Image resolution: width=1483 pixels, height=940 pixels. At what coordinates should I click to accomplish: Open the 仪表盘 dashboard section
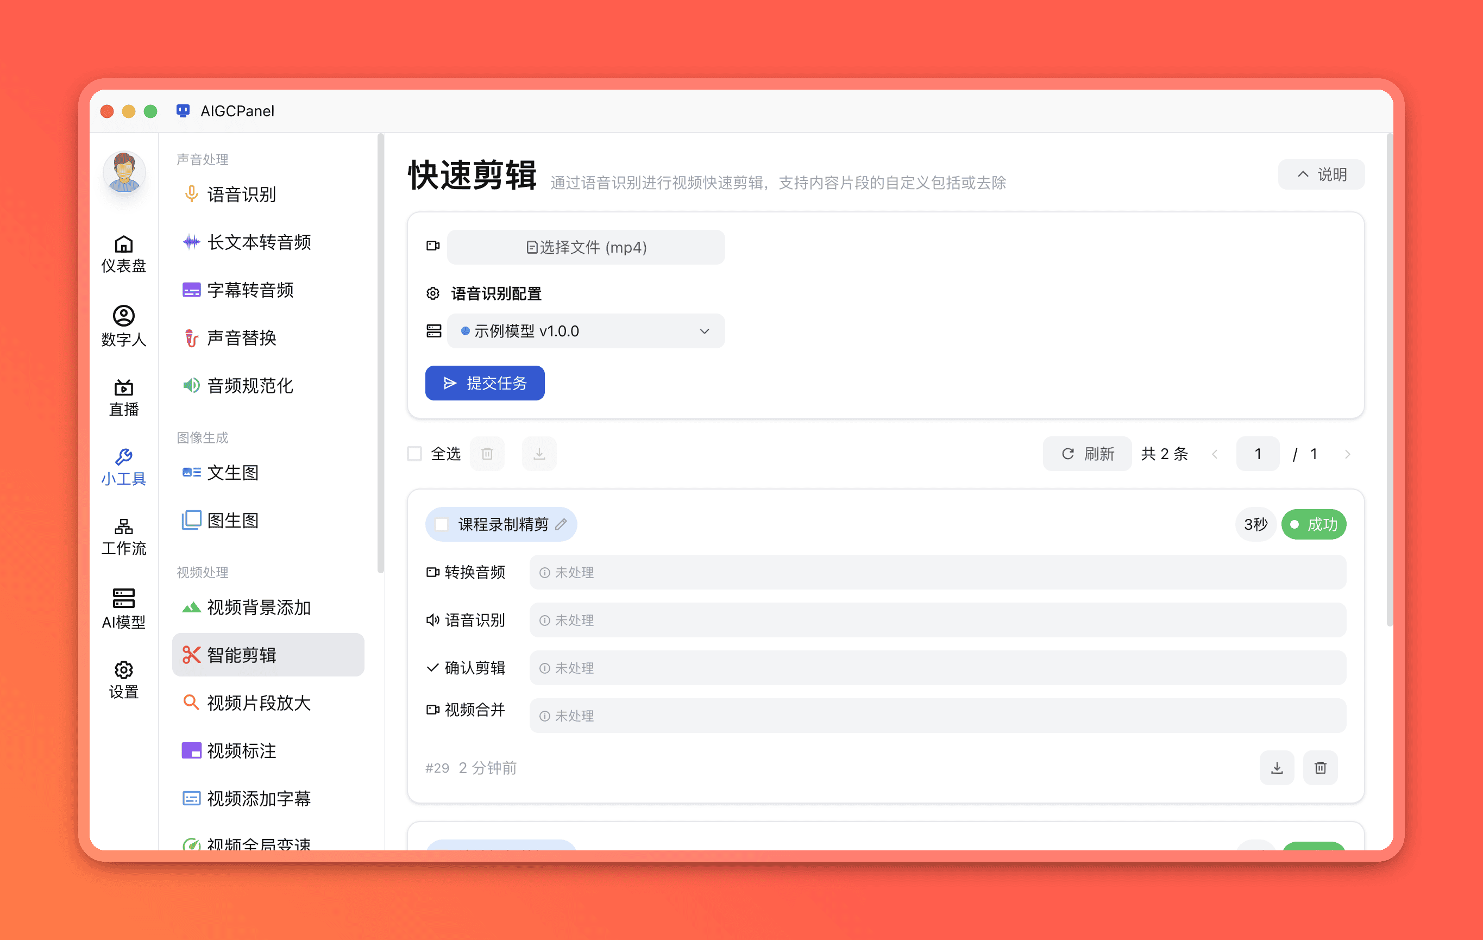123,254
